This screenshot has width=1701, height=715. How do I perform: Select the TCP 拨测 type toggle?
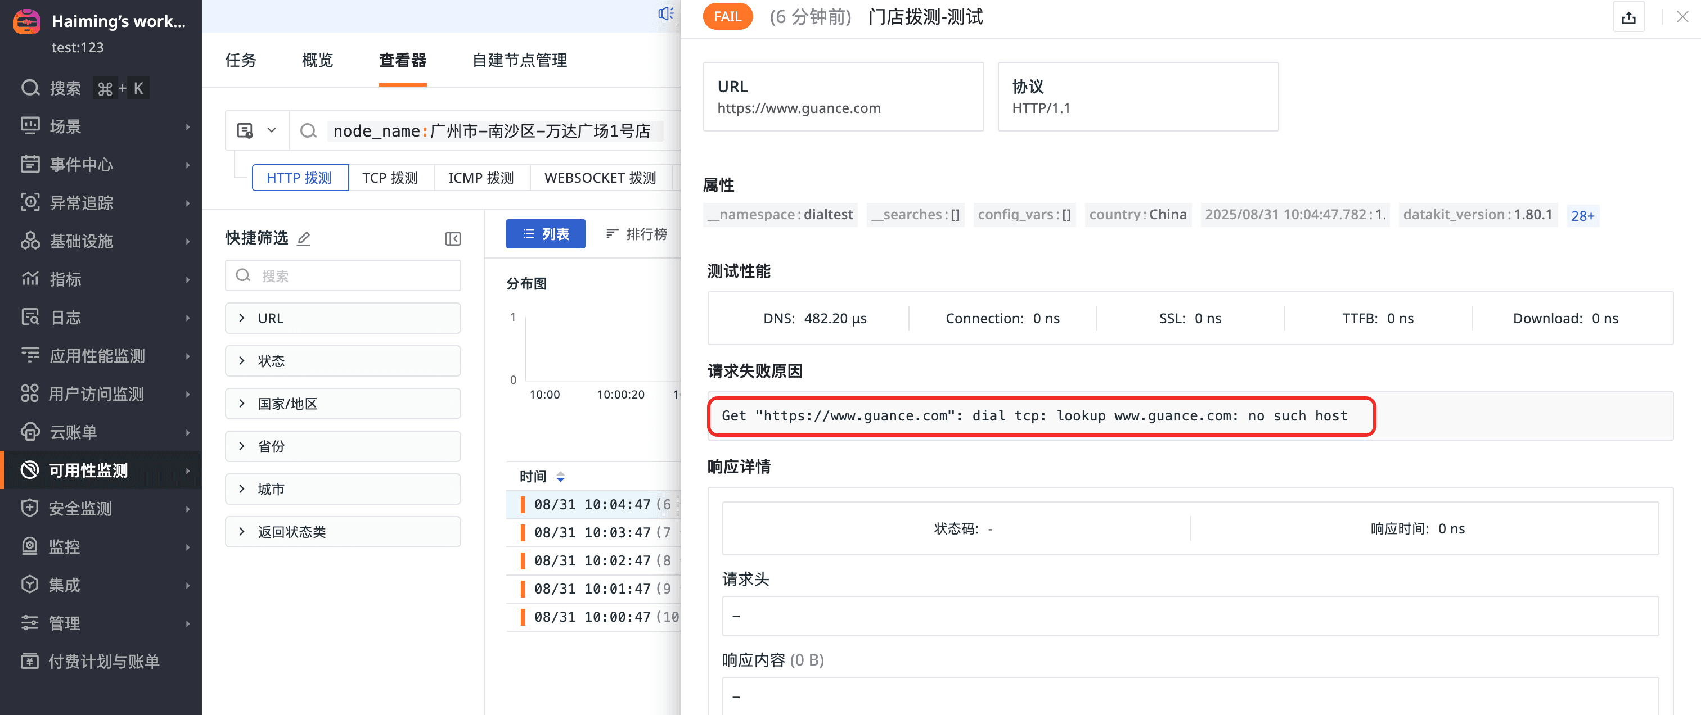(390, 178)
